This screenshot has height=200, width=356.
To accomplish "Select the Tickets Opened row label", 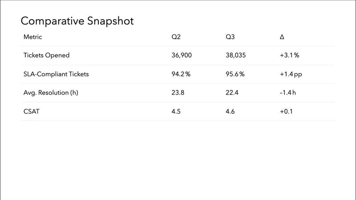I will click(x=46, y=56).
